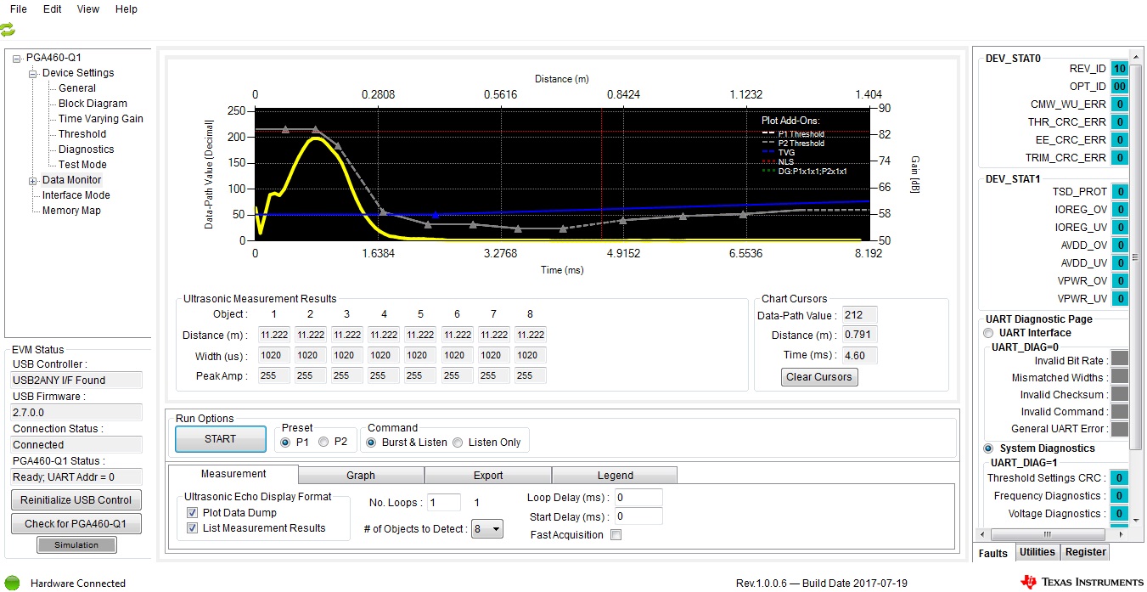Show the Faults tab

click(993, 553)
